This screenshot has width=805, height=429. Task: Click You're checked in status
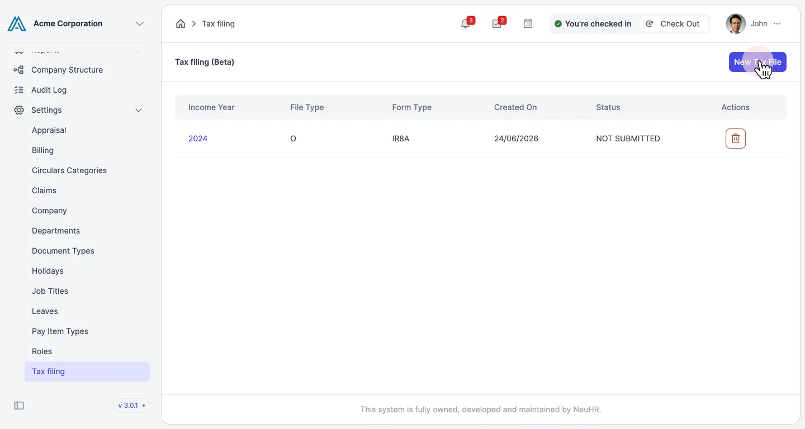593,23
